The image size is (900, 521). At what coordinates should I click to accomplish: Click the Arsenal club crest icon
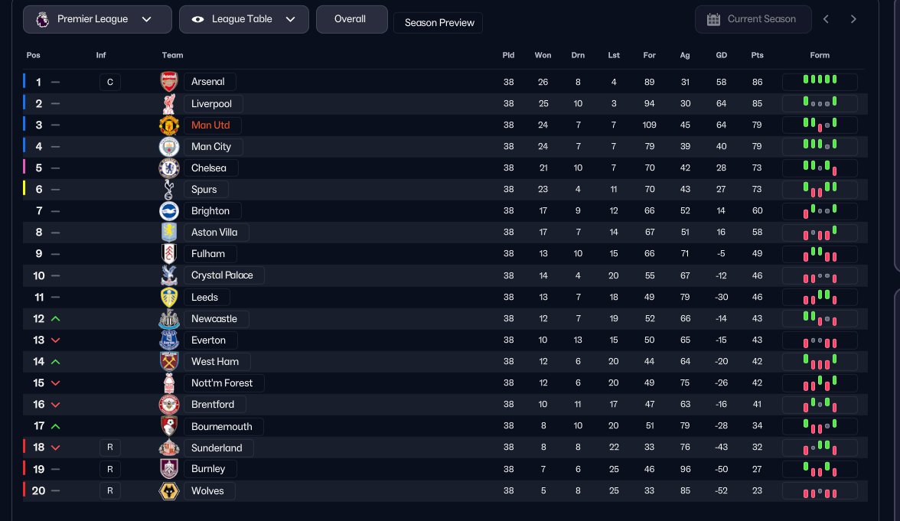(168, 82)
